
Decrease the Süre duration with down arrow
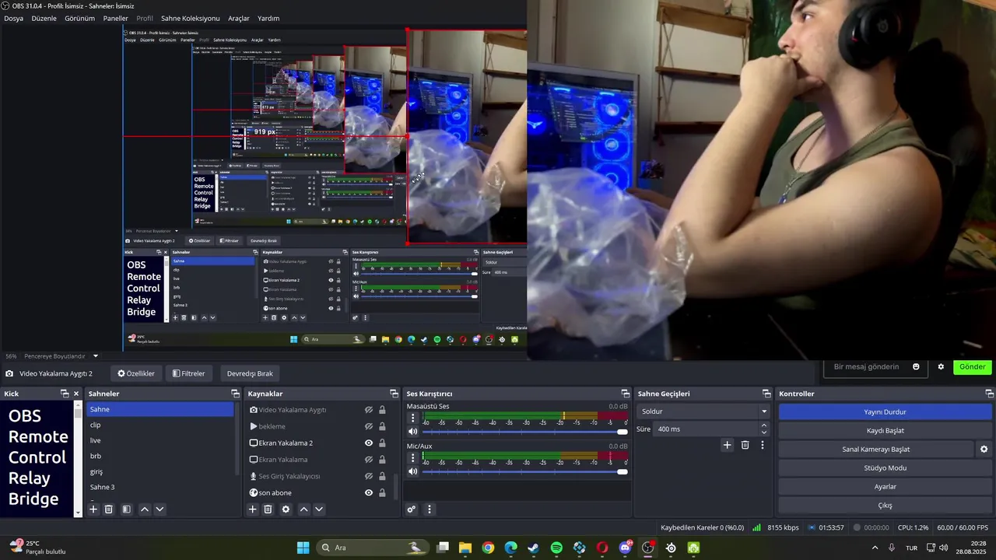click(x=764, y=432)
